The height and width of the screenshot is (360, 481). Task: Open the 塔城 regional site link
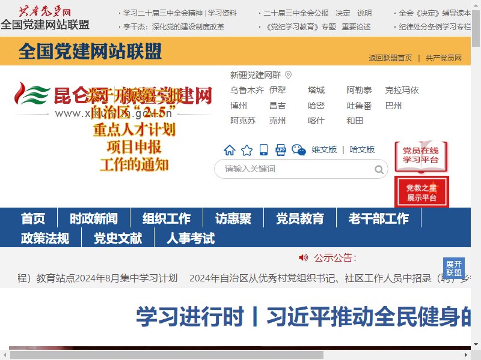coord(316,91)
